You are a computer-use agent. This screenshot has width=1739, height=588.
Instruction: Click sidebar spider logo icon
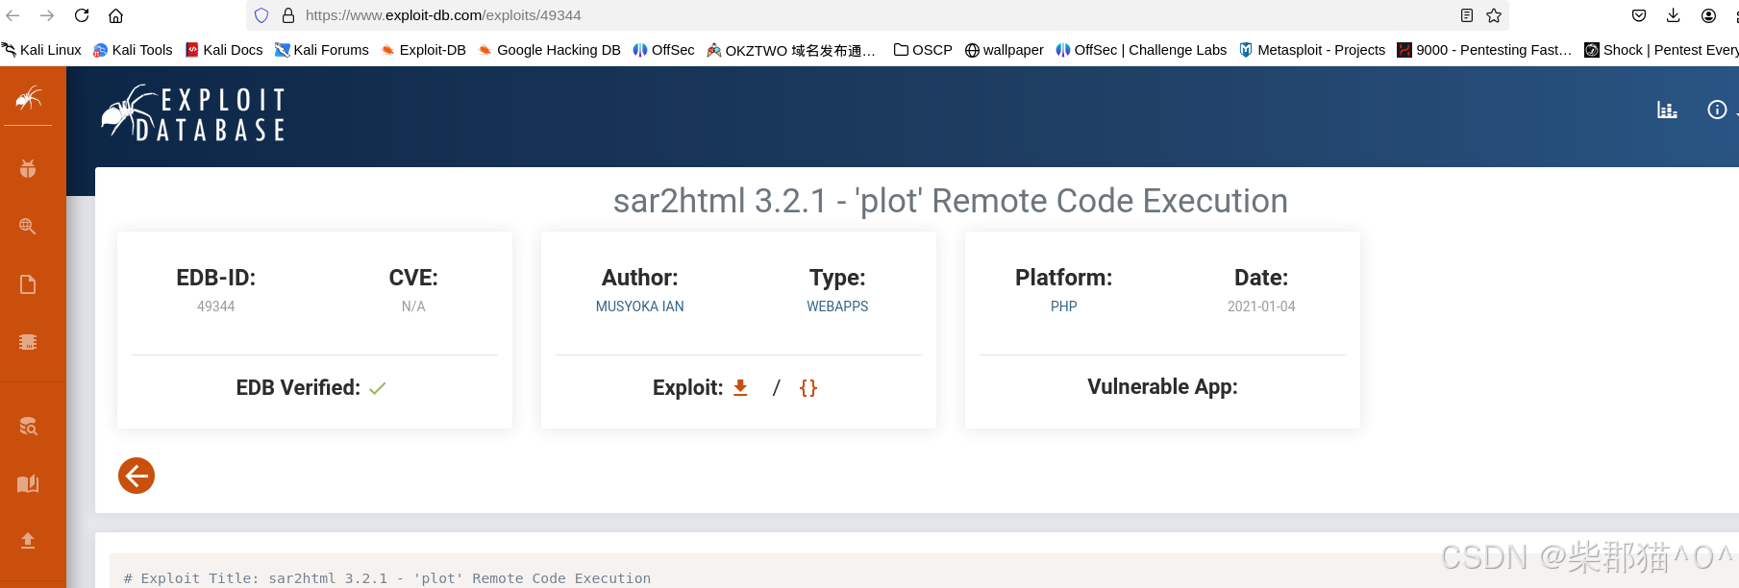tap(28, 97)
